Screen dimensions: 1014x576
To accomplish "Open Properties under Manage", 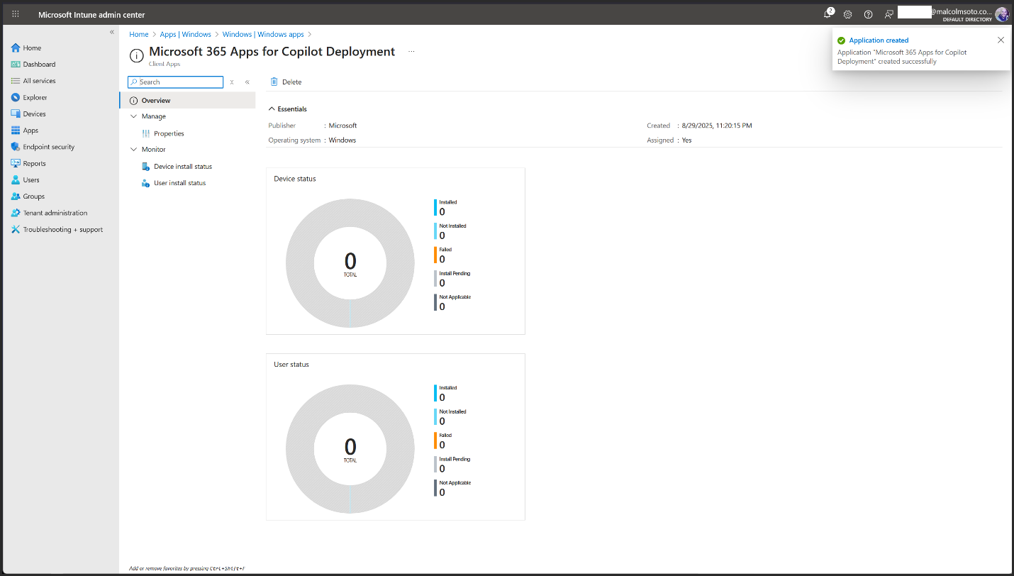I will tap(169, 133).
